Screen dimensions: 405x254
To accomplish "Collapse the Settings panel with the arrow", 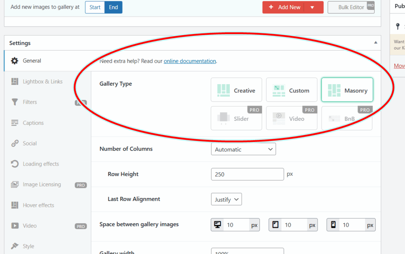I will tap(375, 43).
